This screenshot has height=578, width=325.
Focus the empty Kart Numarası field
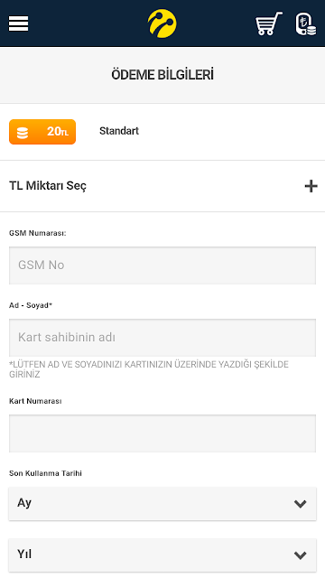pyautogui.click(x=162, y=433)
